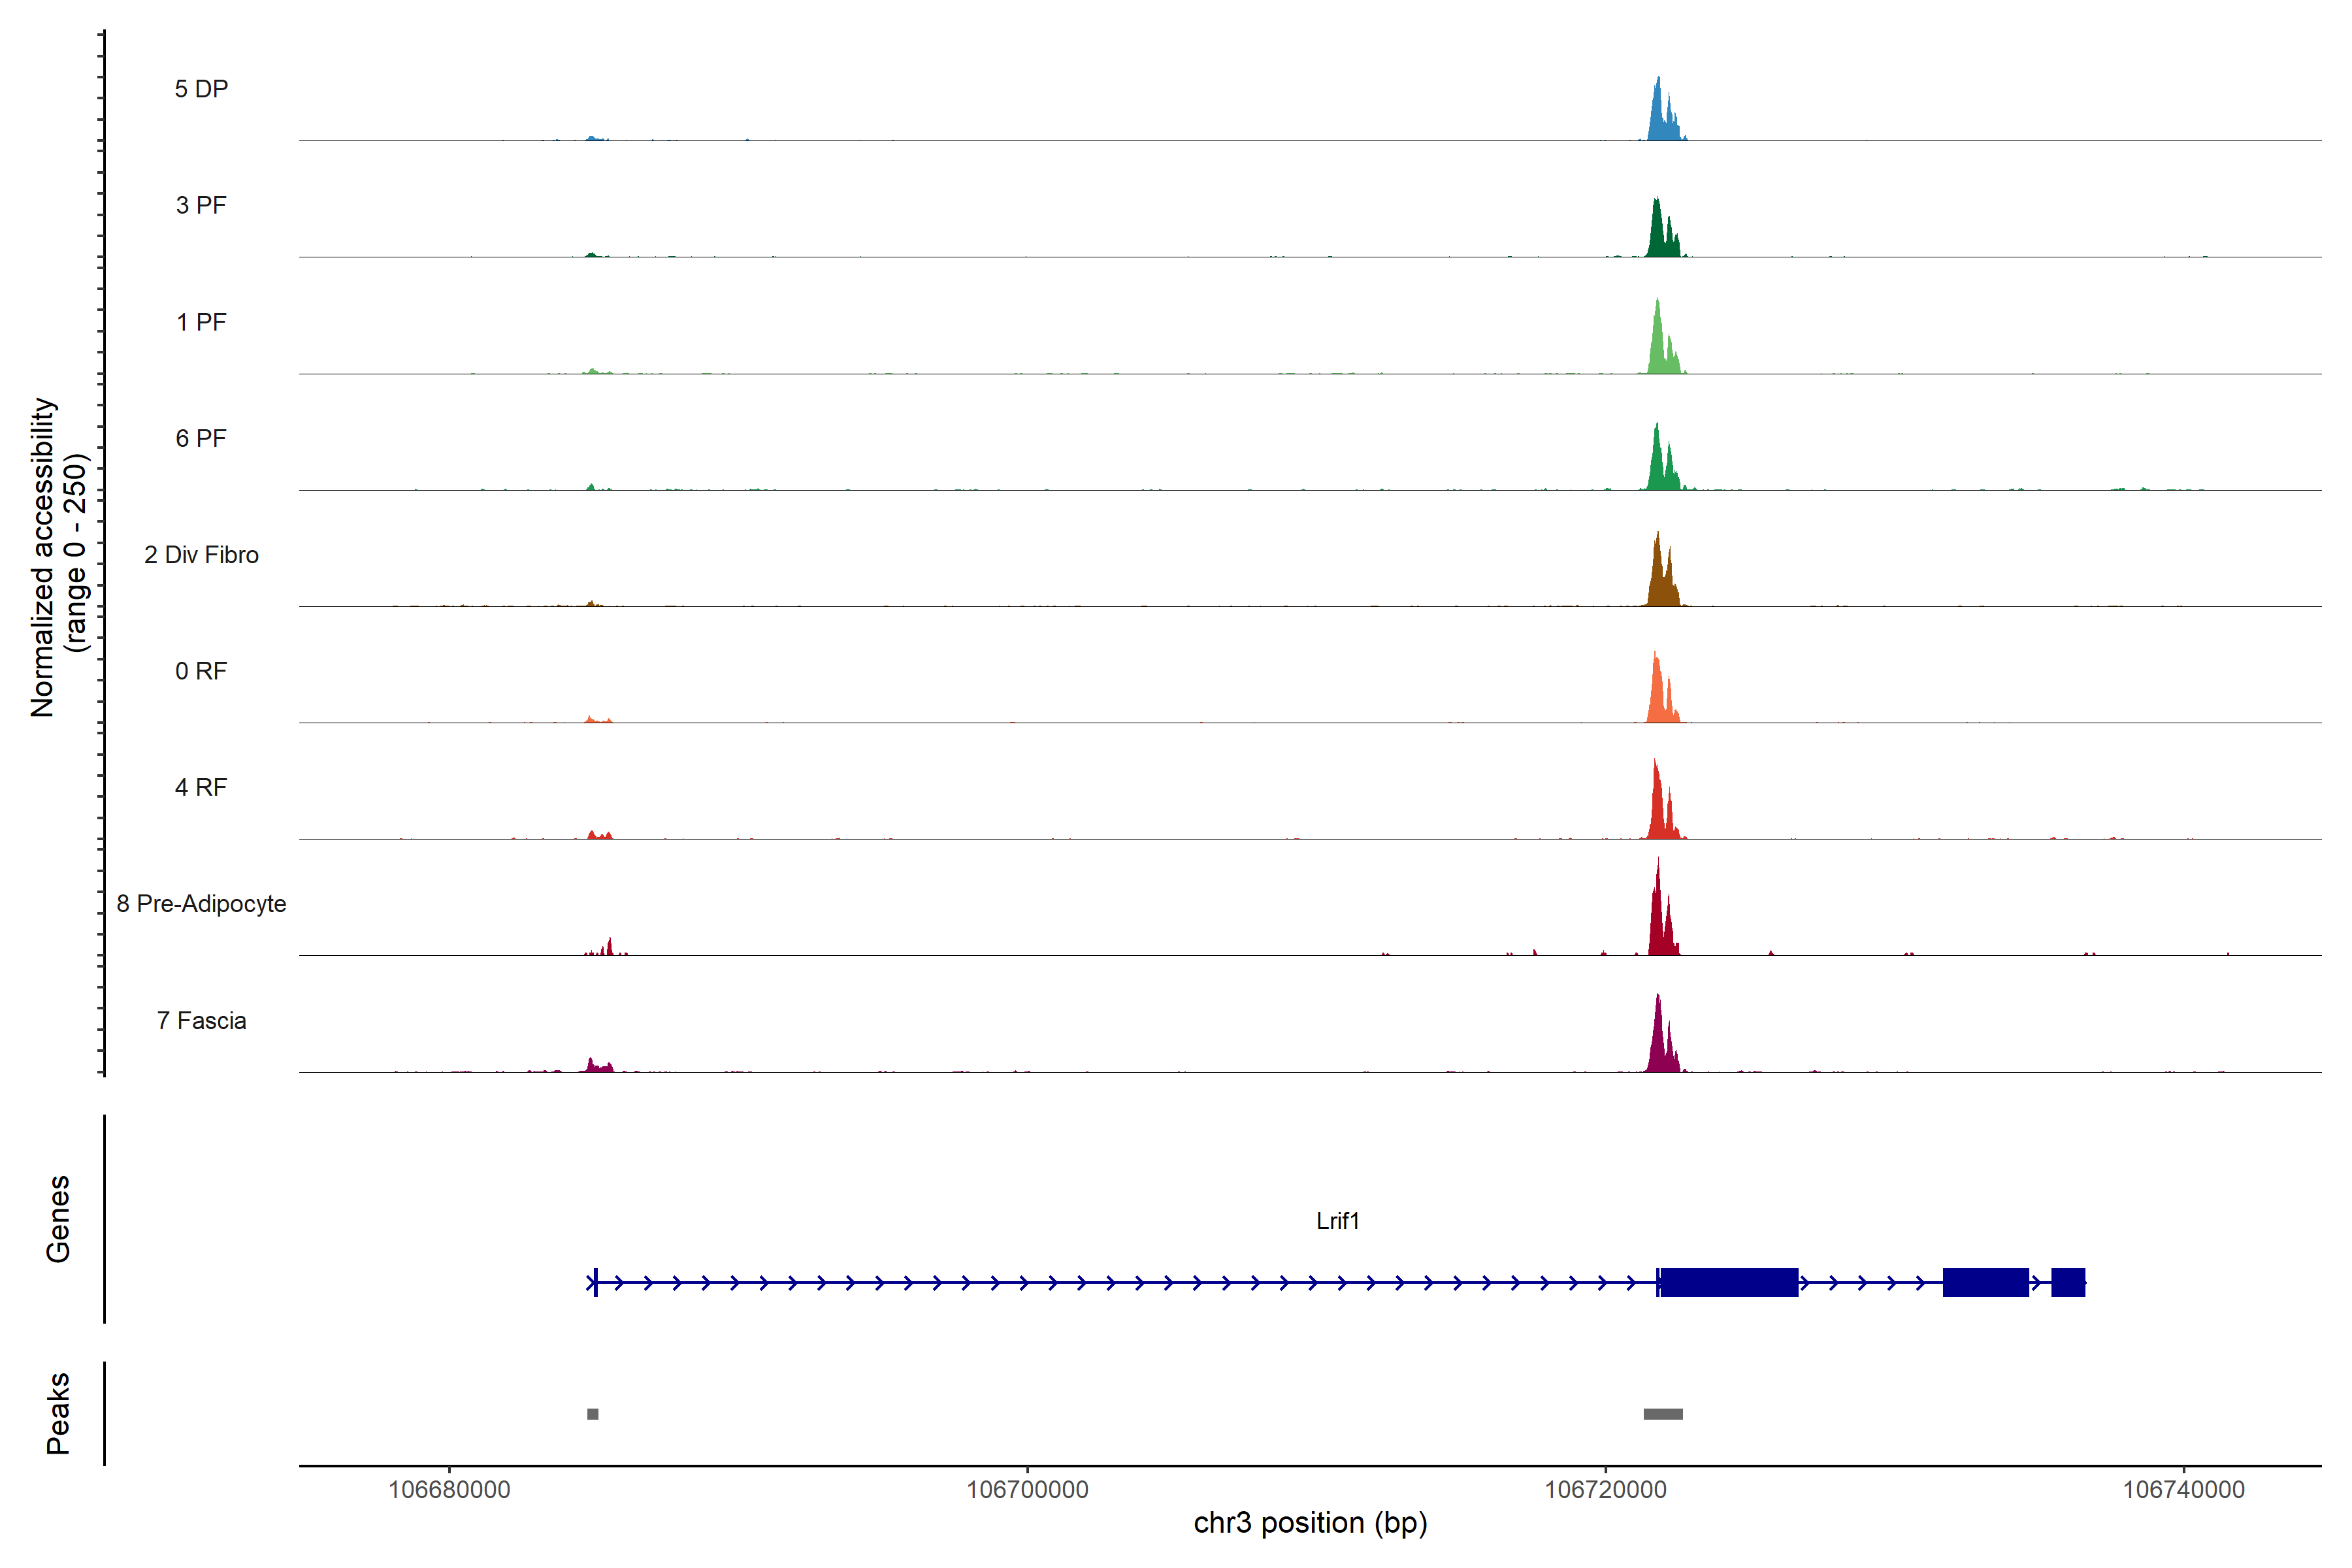The height and width of the screenshot is (1568, 2352).
Task: Click the 4 RF track label
Action: click(x=201, y=787)
